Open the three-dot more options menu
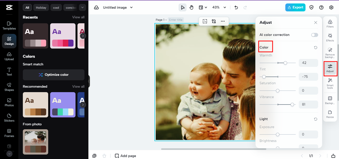The width and height of the screenshot is (339, 159). [x=223, y=21]
